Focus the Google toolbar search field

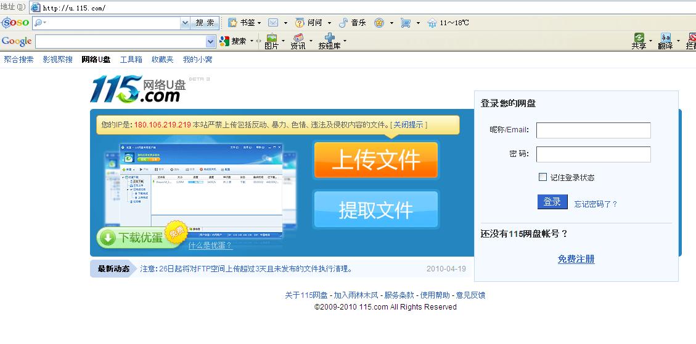121,41
